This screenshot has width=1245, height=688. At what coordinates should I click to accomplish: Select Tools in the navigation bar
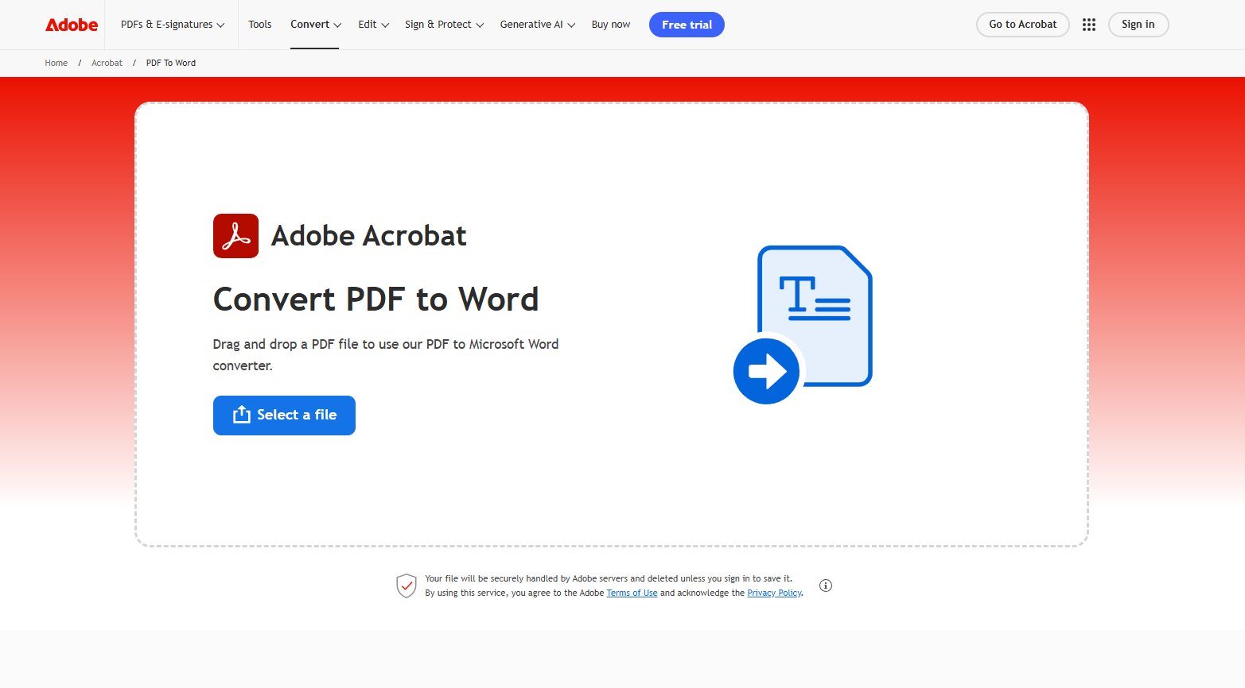[260, 25]
